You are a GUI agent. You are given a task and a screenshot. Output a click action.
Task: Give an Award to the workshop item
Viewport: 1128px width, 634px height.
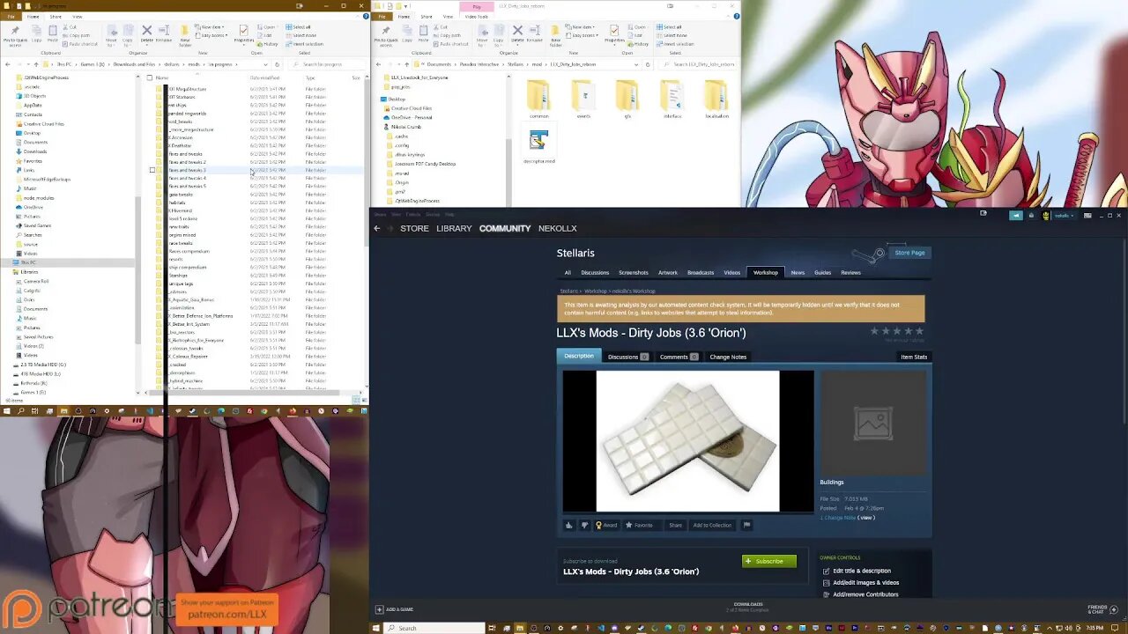(606, 525)
